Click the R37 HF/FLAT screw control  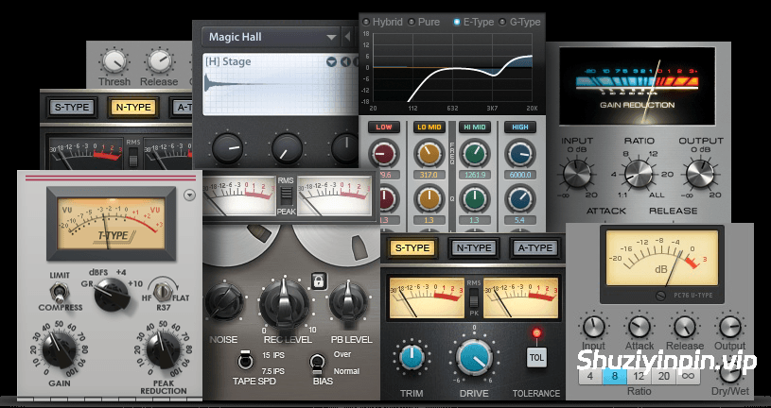(161, 292)
